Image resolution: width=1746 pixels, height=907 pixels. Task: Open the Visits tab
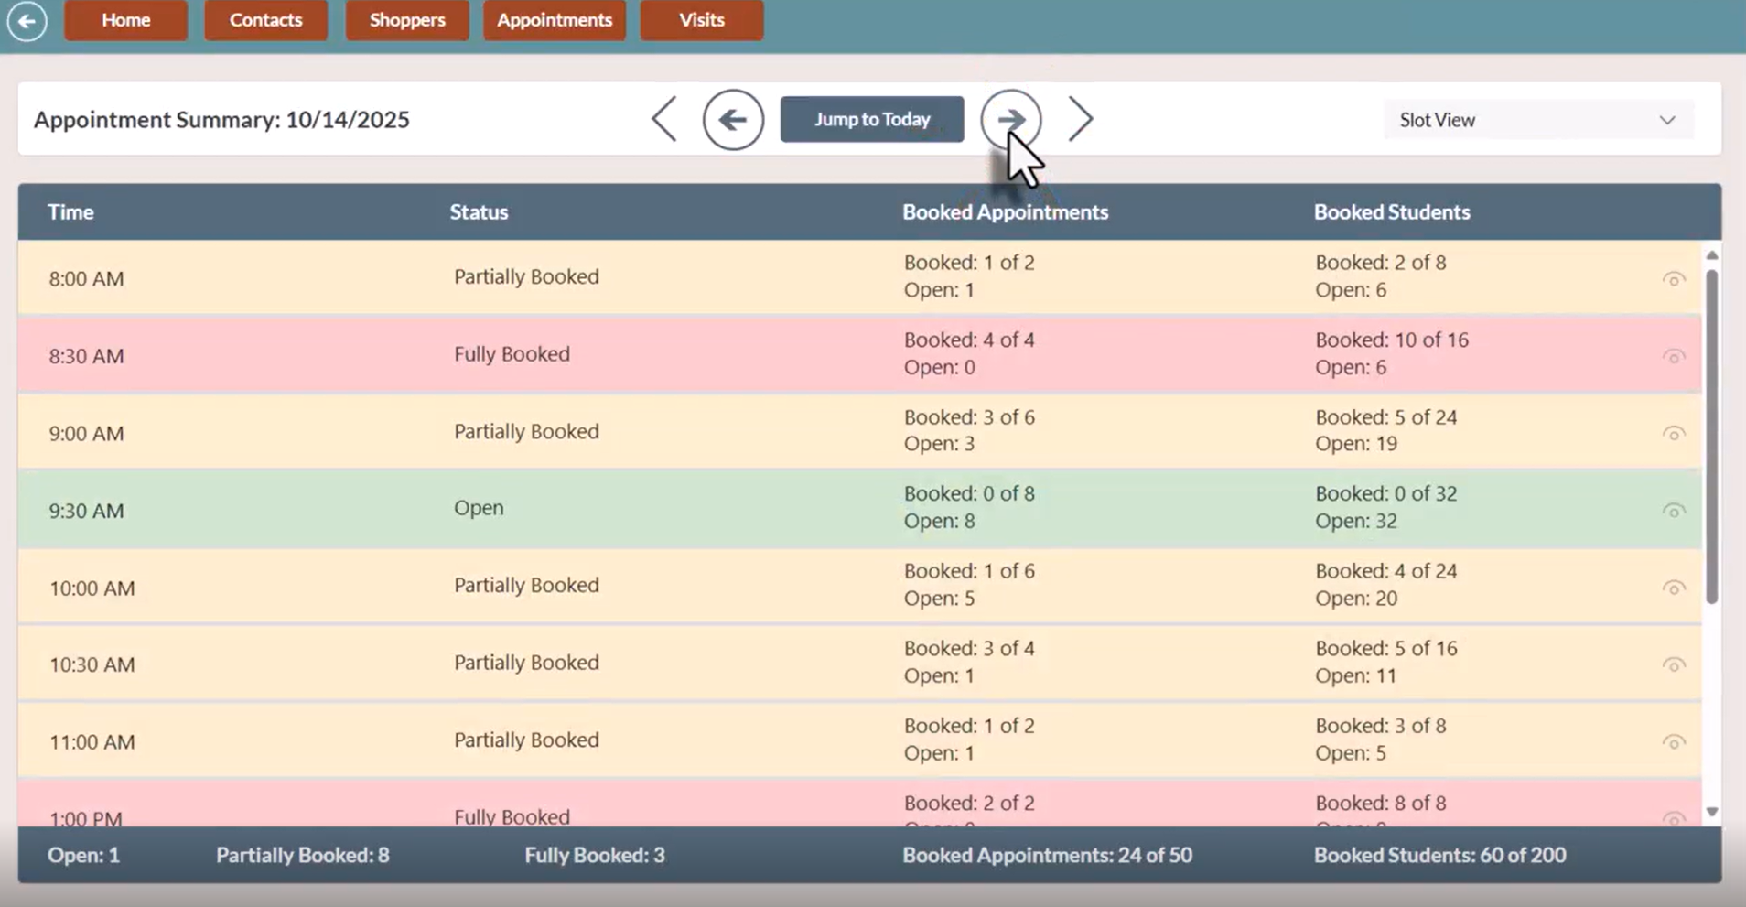tap(702, 20)
